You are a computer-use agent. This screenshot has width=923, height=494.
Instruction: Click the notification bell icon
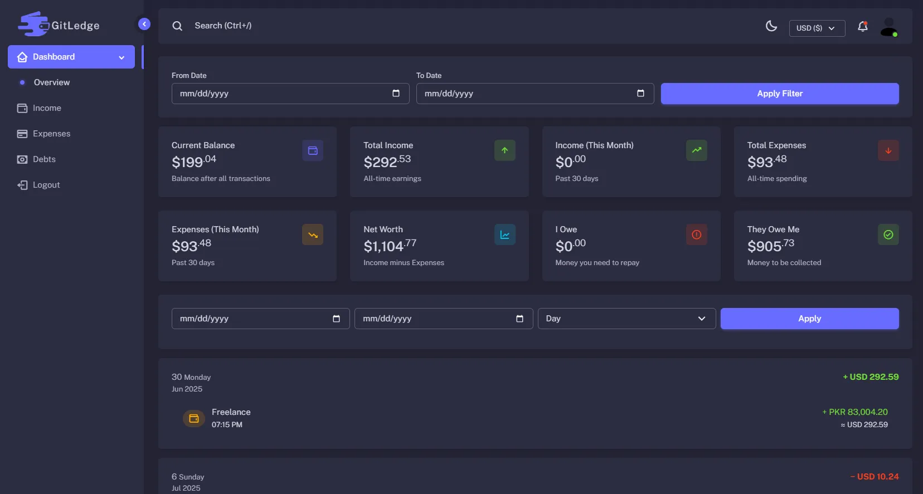[862, 26]
